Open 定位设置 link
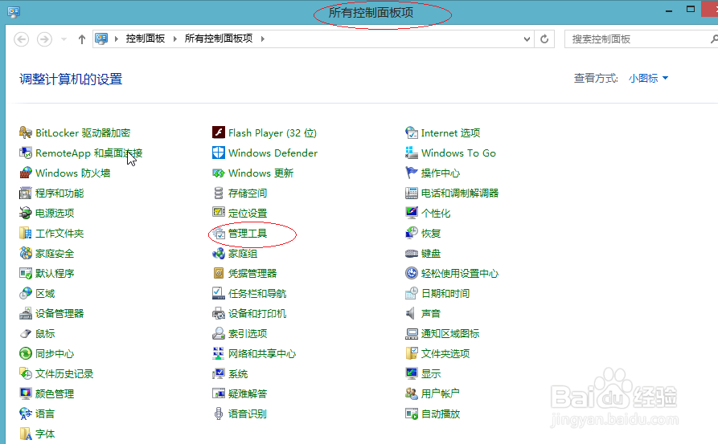Screen dimensions: 718x444 248,214
